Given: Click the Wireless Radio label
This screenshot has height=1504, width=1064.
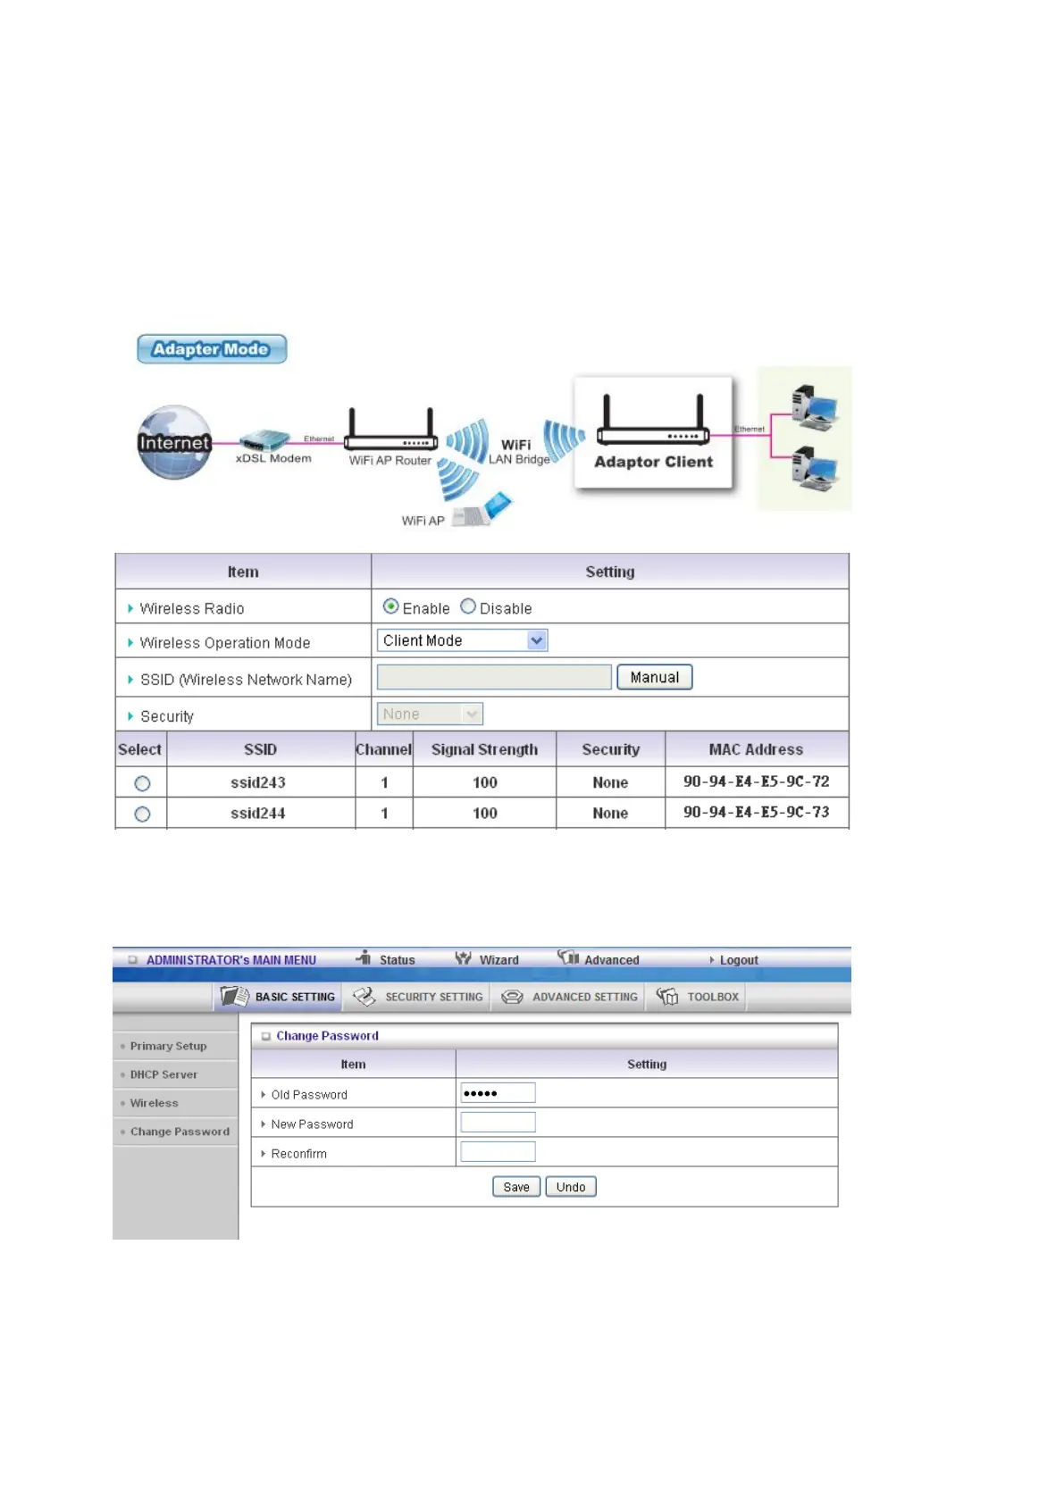Looking at the screenshot, I should point(192,608).
